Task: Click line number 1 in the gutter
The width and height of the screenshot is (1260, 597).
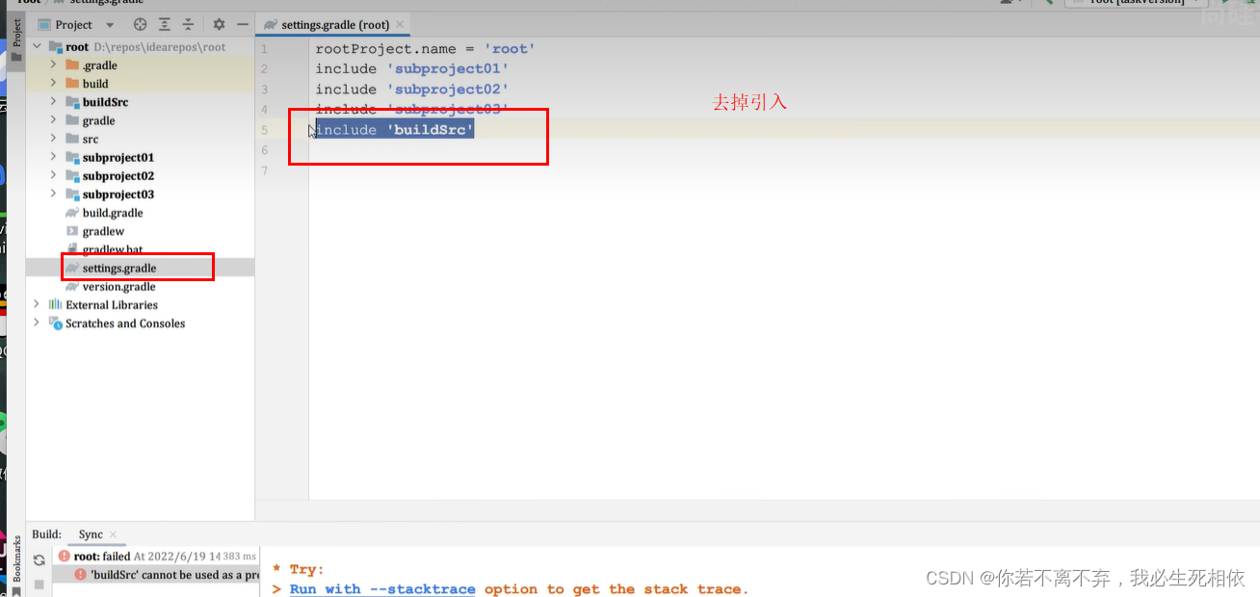Action: point(264,48)
